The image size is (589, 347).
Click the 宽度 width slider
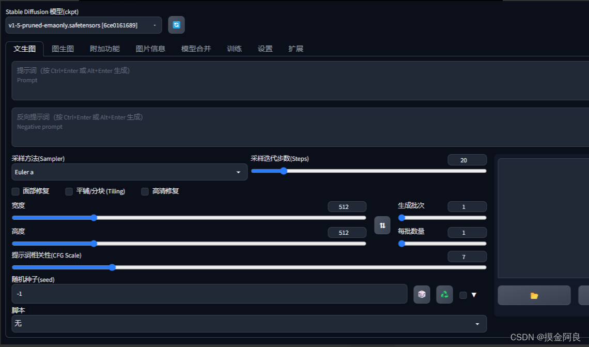(x=189, y=218)
